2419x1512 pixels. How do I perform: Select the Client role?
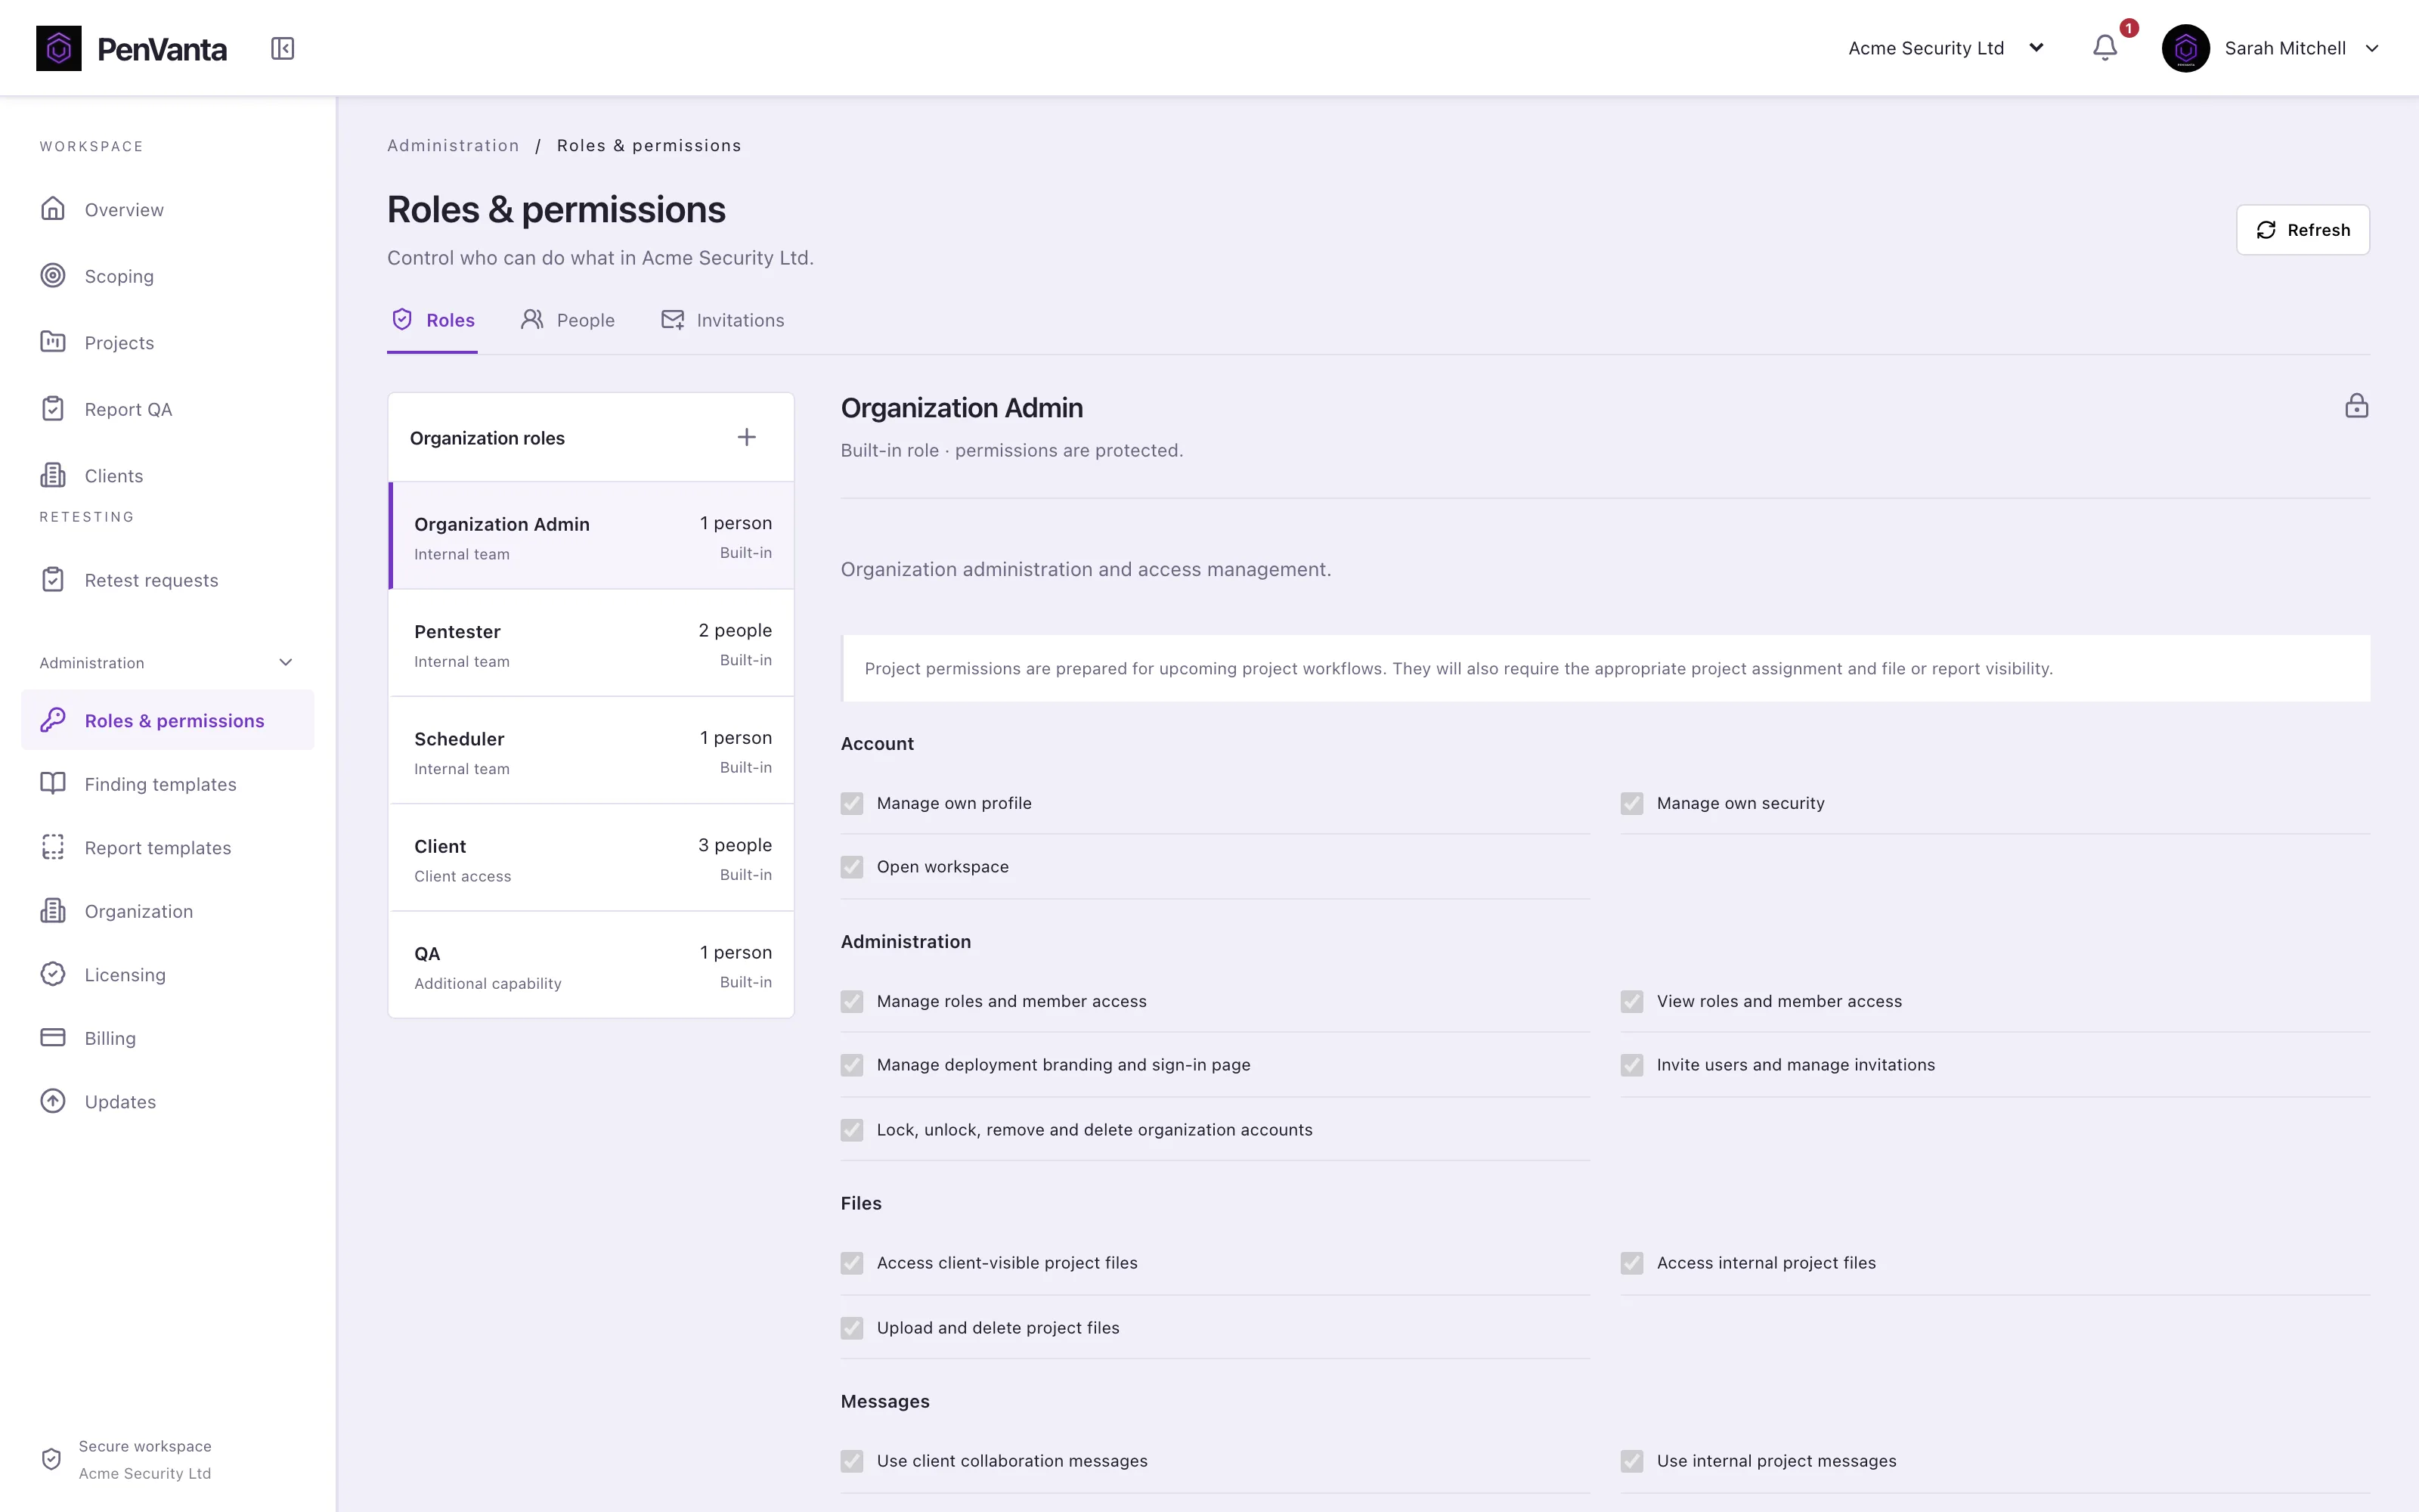click(x=592, y=858)
